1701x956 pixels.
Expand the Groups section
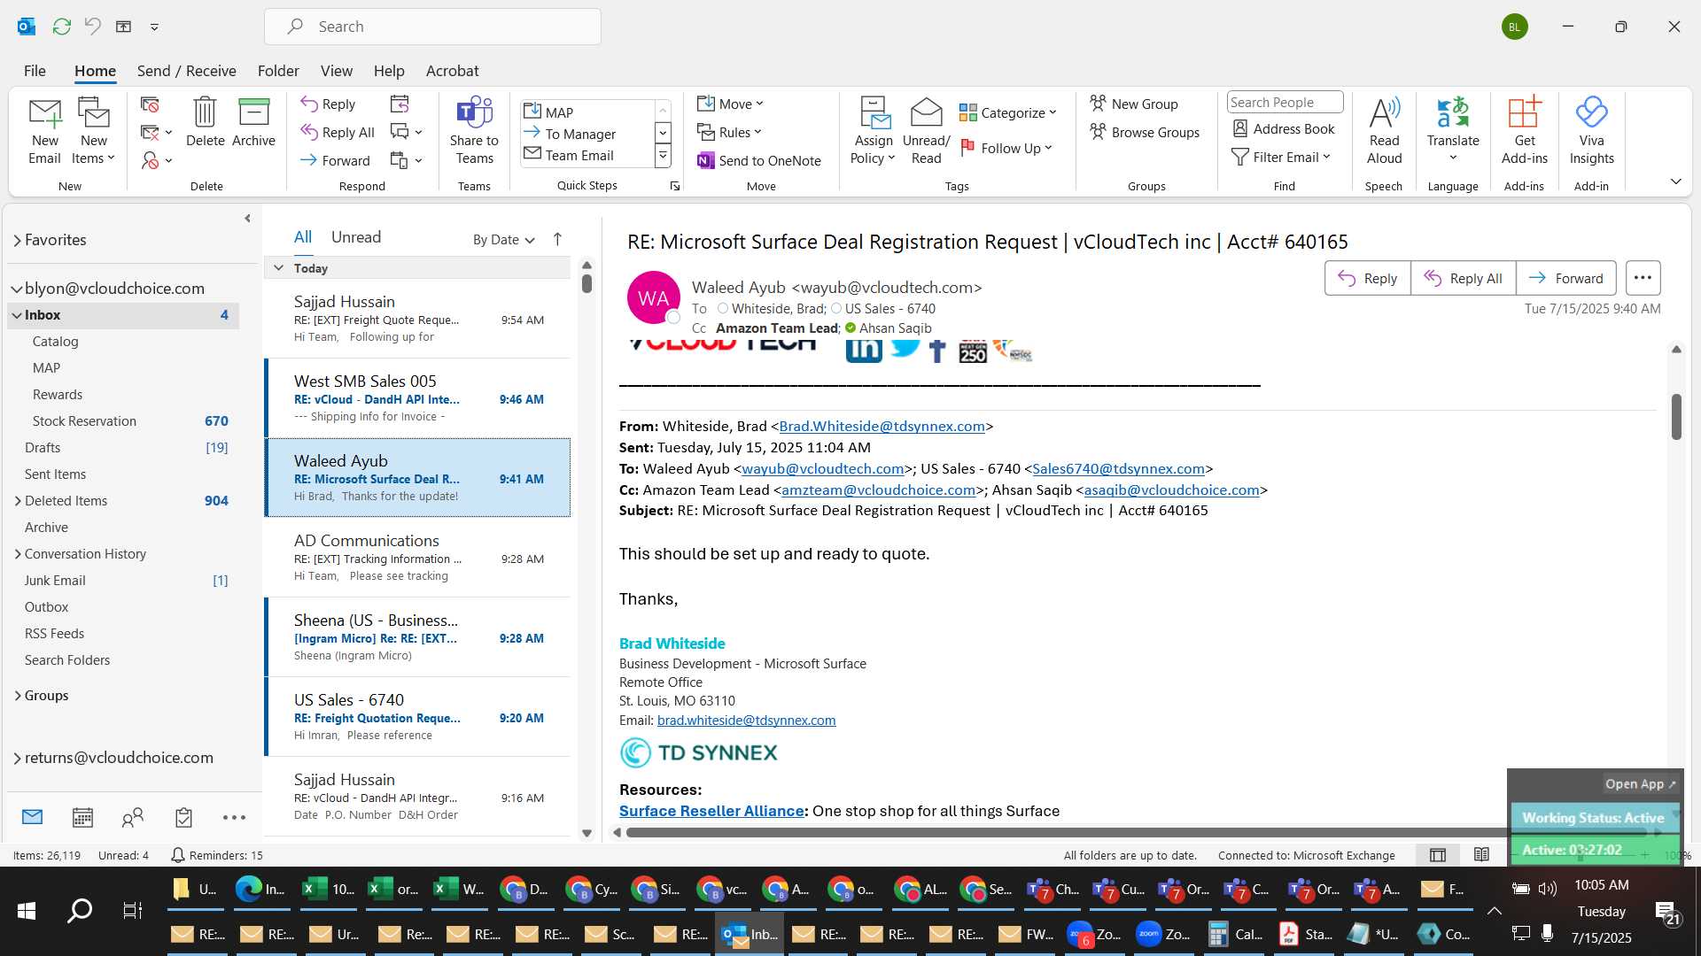pos(18,696)
